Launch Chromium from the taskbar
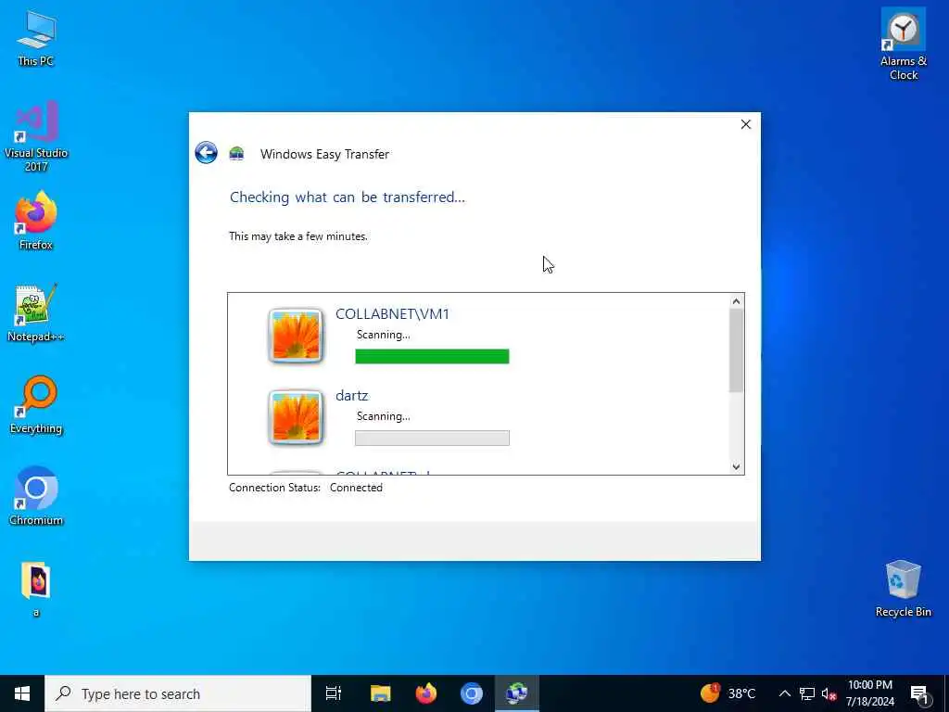The width and height of the screenshot is (949, 712). 472,693
